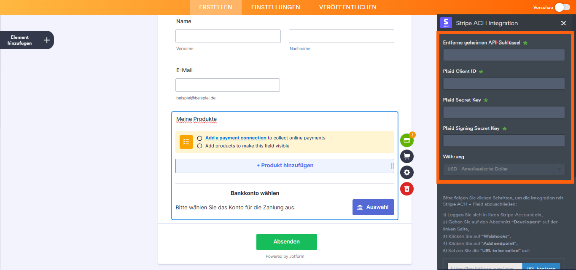
Task: Open the Add a payment connection link
Action: point(236,138)
